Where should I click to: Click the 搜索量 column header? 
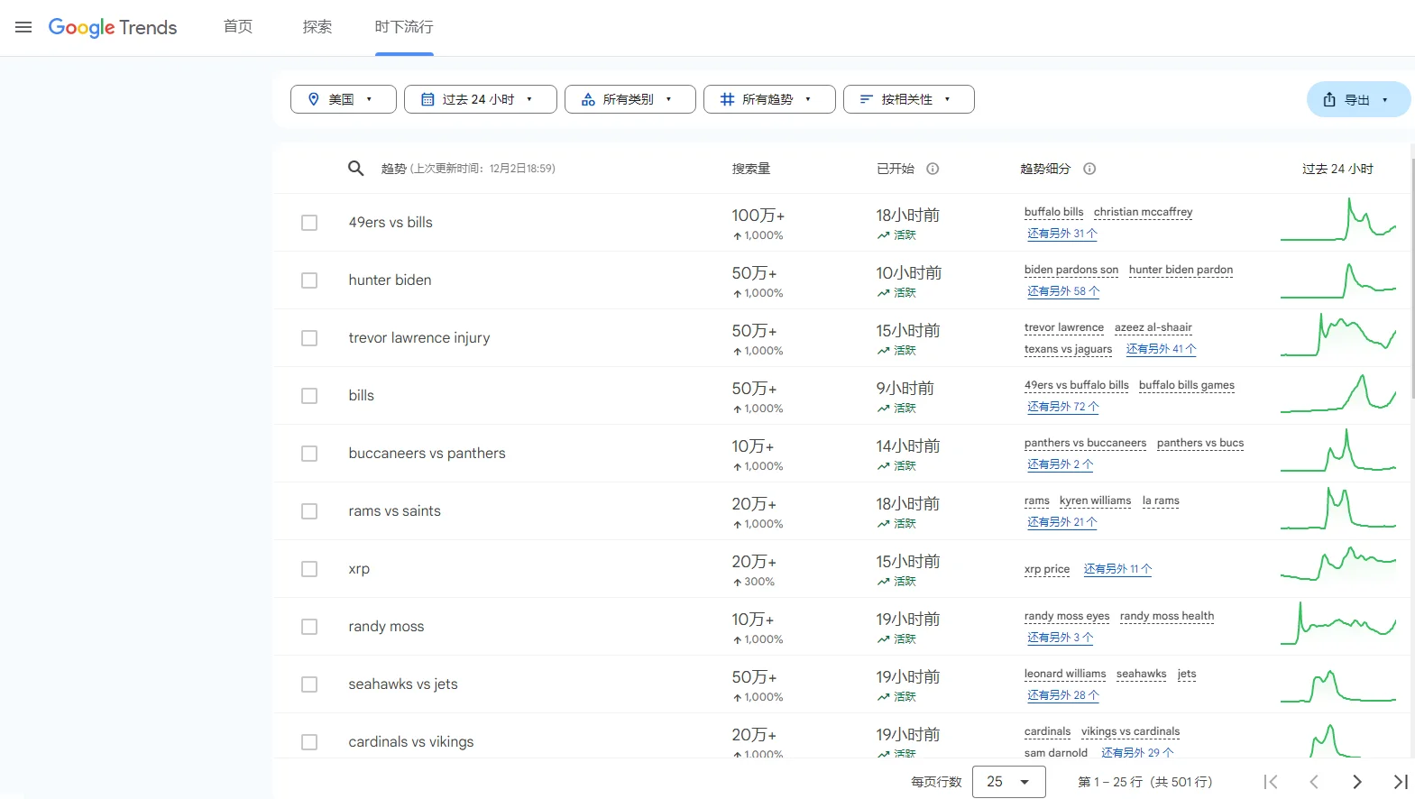click(x=751, y=169)
